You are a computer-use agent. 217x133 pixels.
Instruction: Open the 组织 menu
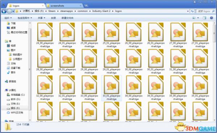[x=8, y=18]
